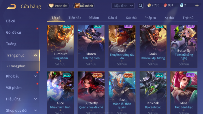203x114 pixels.
Task: Open the Mặc định sort dropdown
Action: pyautogui.click(x=123, y=6)
